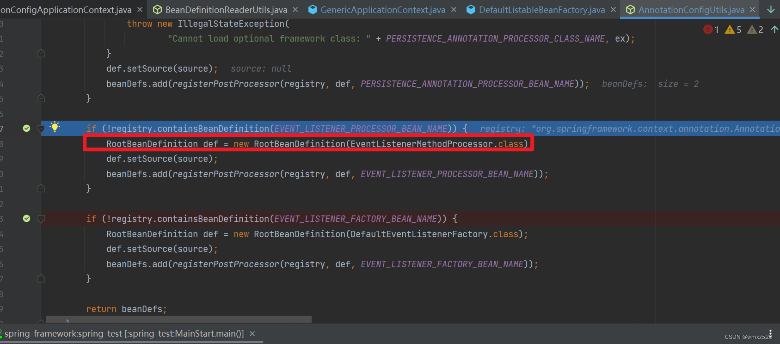Click PERSISTENCE_ANNOTATION_PROCESSOR_CLASS_NAME constant
Screen dimensions: 780x344
[x=495, y=39]
